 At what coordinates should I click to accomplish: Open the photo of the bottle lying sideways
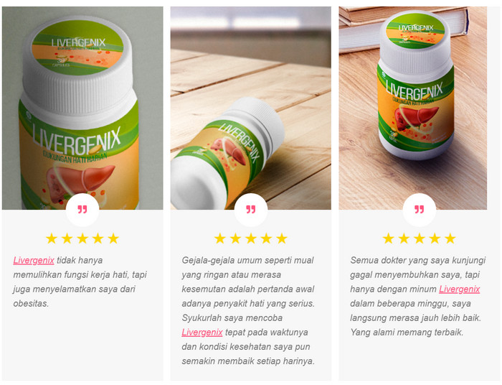click(251, 108)
